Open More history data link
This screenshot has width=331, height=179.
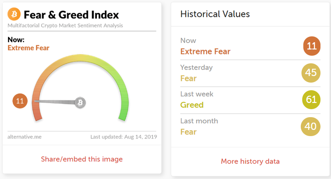coord(250,162)
